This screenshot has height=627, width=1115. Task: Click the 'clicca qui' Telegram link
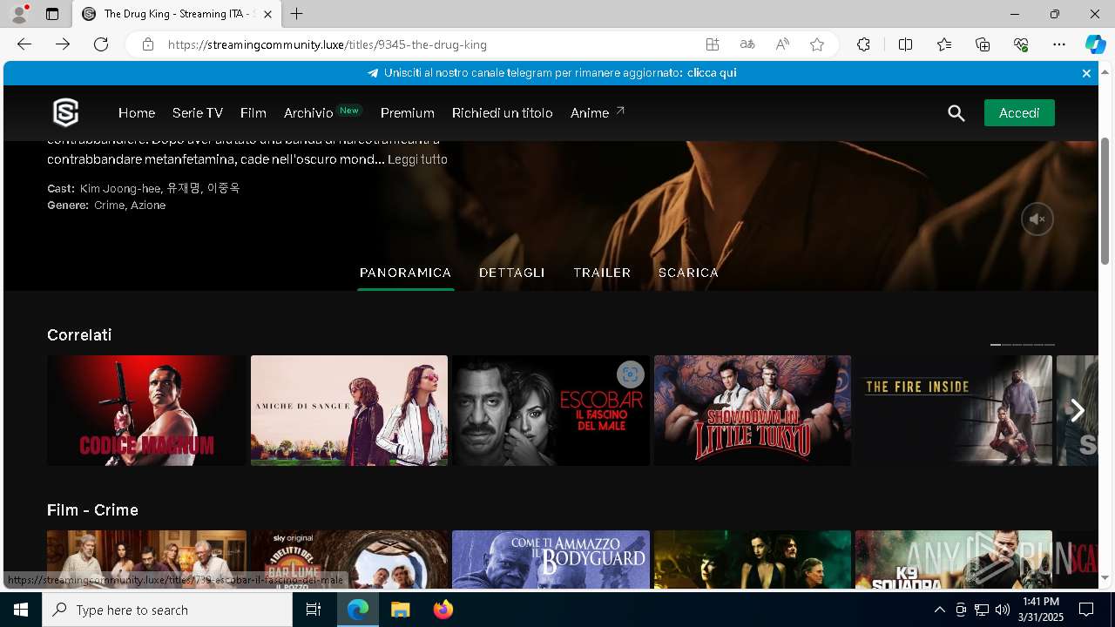point(712,73)
